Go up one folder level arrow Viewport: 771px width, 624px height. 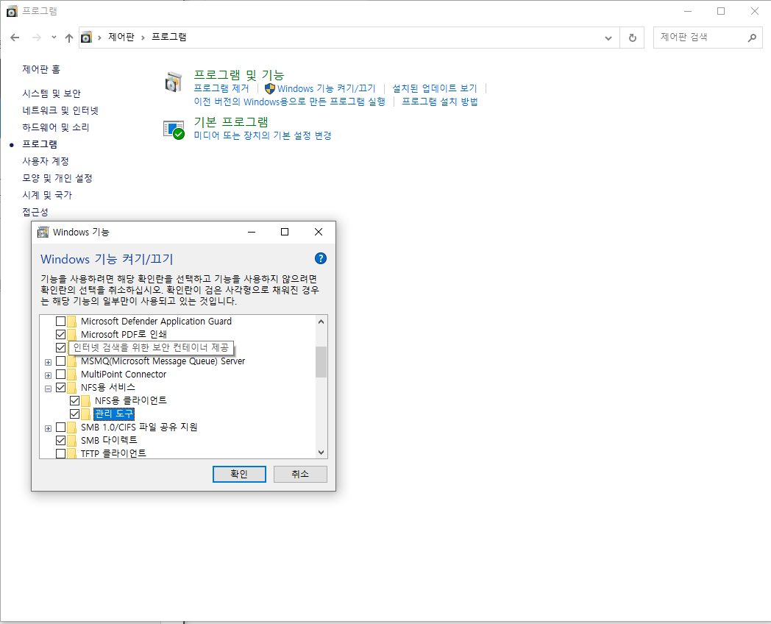[69, 38]
